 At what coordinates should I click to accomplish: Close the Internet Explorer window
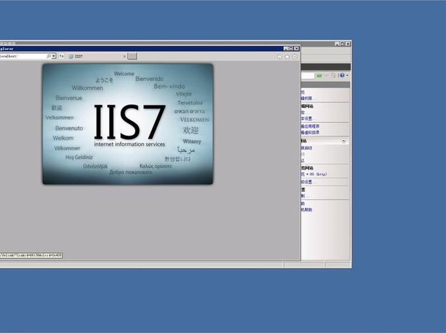pos(297,48)
